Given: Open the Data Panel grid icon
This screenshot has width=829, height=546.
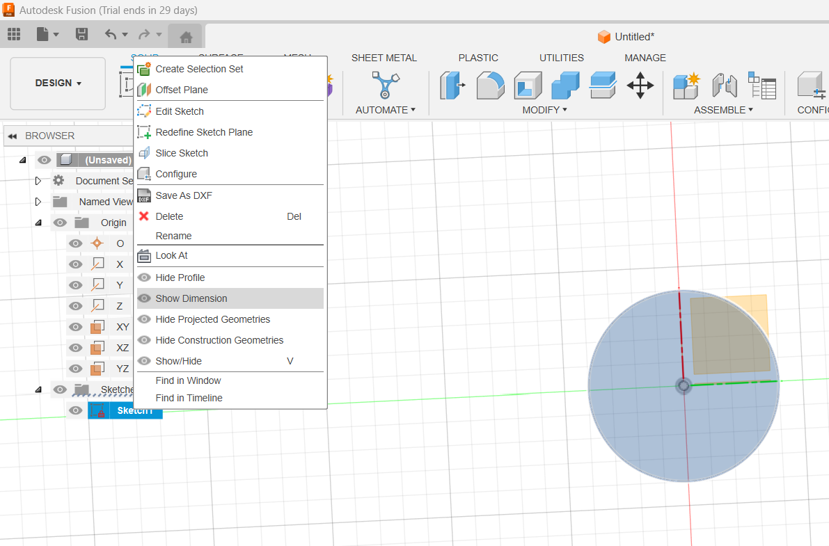Looking at the screenshot, I should pyautogui.click(x=14, y=35).
